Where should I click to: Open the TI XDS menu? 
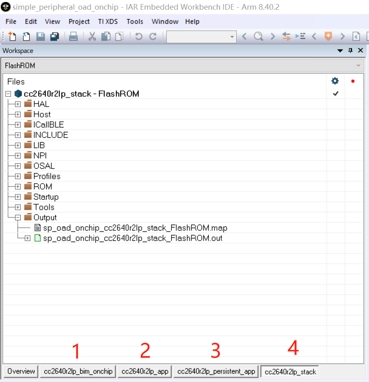pos(108,21)
